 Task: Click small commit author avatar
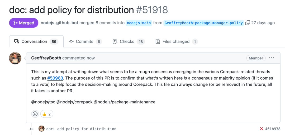coord(41,129)
